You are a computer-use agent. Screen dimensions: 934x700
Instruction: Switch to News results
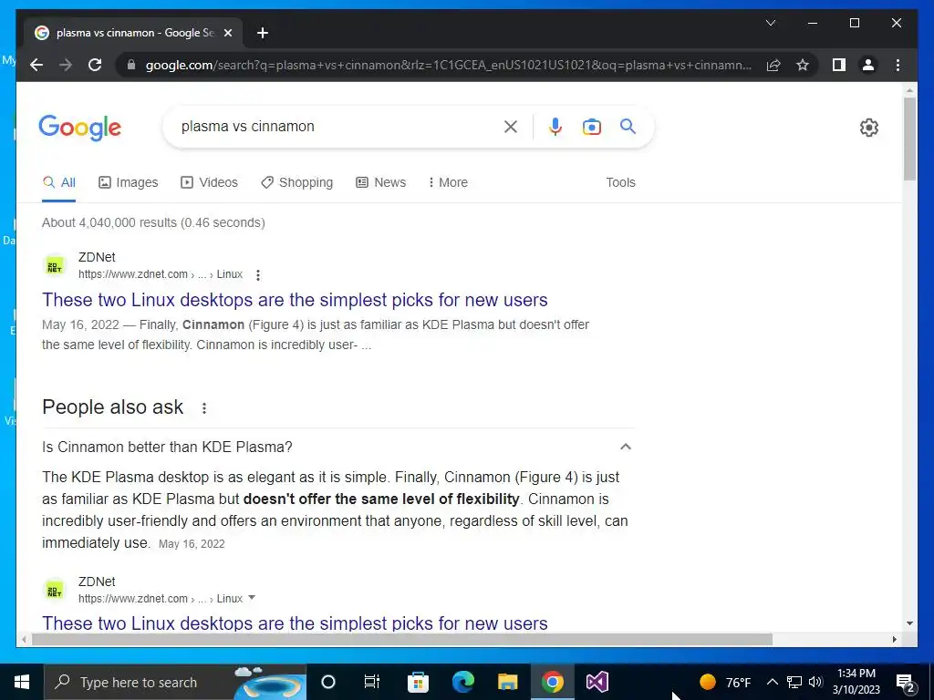pyautogui.click(x=380, y=182)
